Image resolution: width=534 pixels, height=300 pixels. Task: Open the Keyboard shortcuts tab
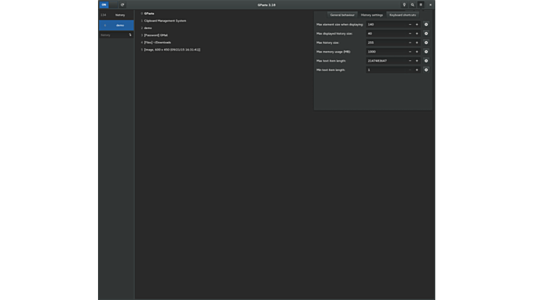coord(403,15)
